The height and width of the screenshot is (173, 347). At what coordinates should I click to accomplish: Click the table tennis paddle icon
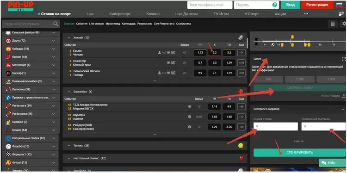241,158
